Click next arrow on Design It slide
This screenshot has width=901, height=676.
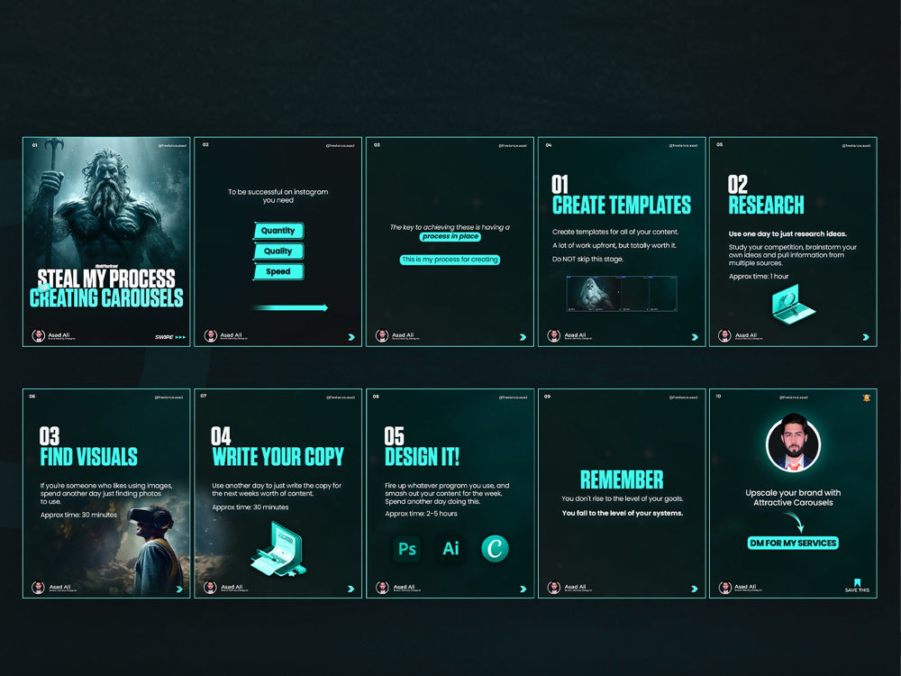tap(523, 589)
